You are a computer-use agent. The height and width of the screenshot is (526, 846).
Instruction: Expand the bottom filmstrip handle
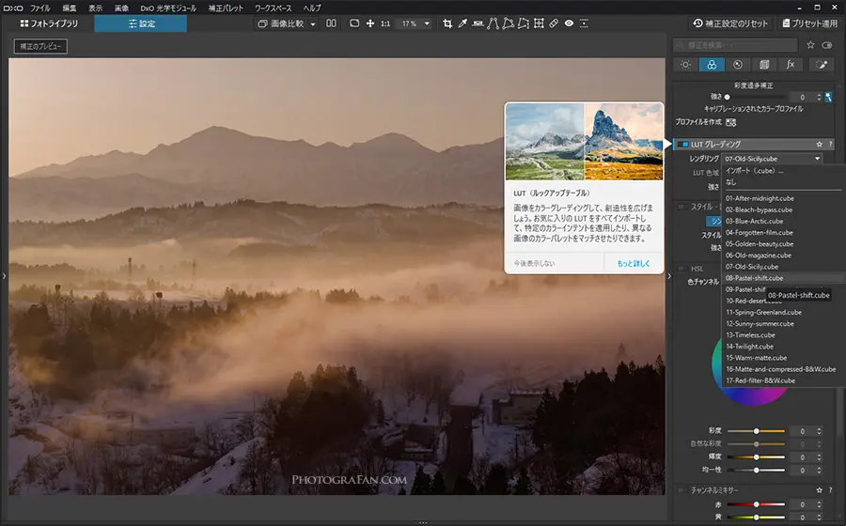tap(423, 522)
